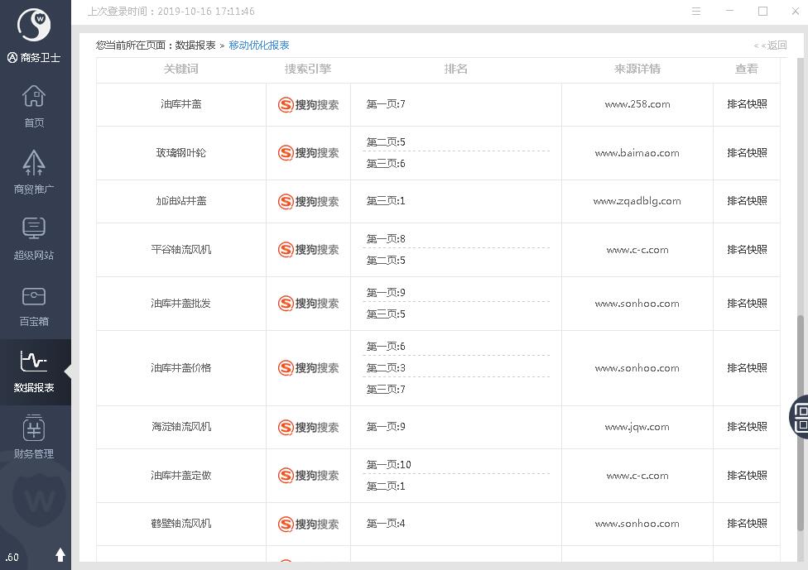Click 移动优化报表 breadcrumb link
The height and width of the screenshot is (570, 808).
(x=259, y=46)
